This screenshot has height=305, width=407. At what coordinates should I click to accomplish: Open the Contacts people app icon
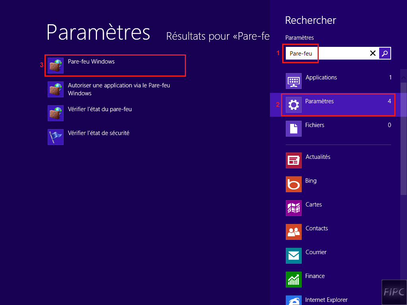pyautogui.click(x=294, y=232)
